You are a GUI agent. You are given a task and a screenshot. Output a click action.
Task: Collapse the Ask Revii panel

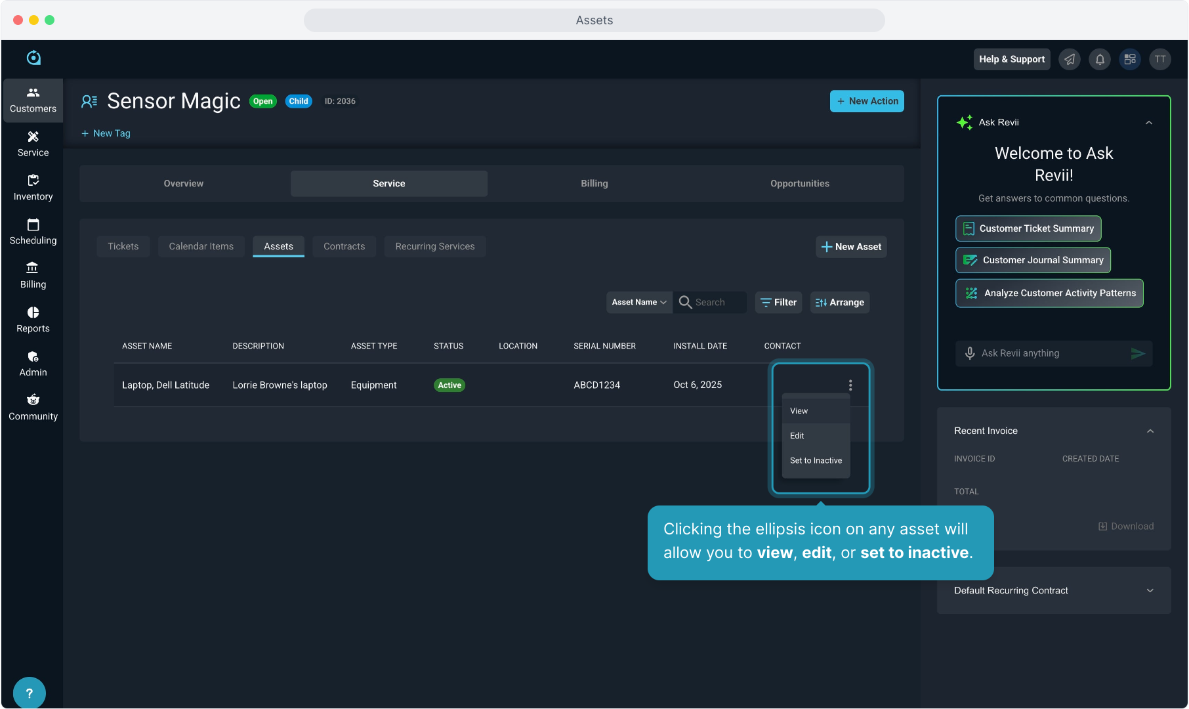(x=1149, y=123)
